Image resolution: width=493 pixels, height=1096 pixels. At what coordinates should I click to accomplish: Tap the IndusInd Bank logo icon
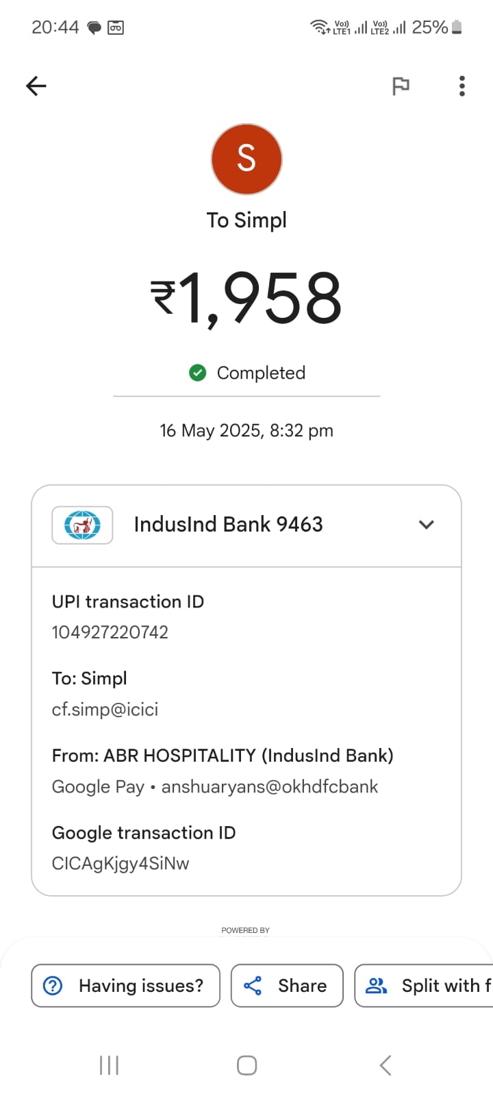pyautogui.click(x=82, y=525)
